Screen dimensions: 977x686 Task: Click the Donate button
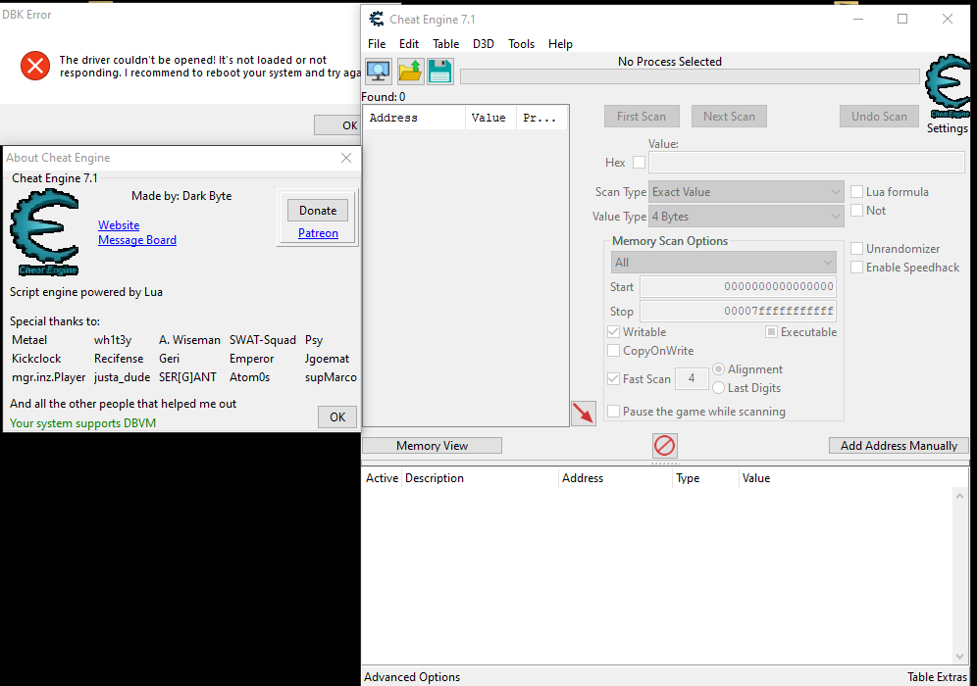(x=318, y=211)
